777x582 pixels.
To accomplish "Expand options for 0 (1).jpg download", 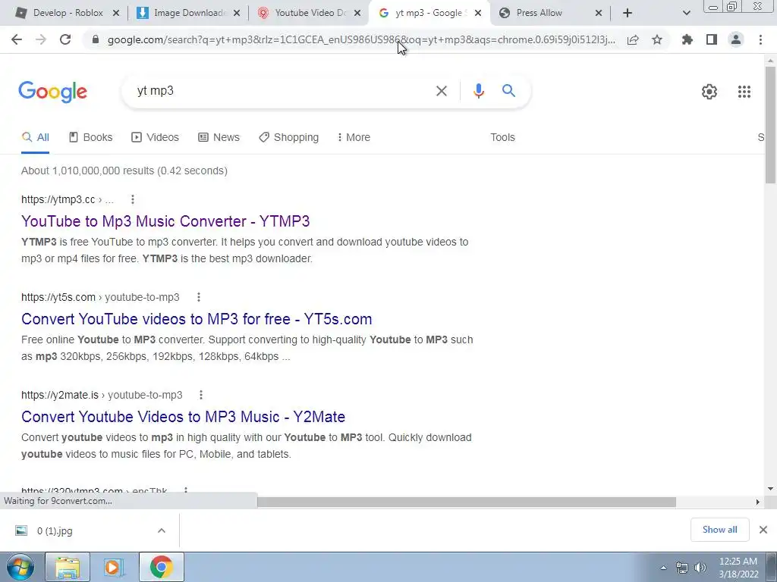I will tap(162, 530).
